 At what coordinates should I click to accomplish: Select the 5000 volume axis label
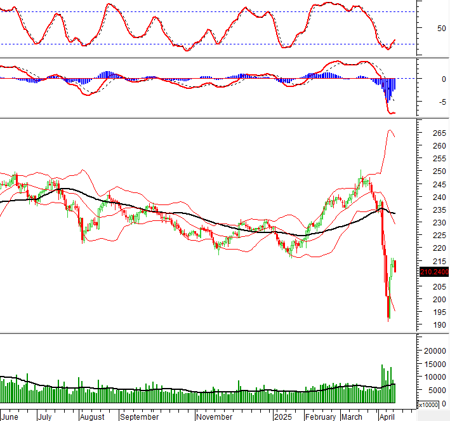[437, 391]
